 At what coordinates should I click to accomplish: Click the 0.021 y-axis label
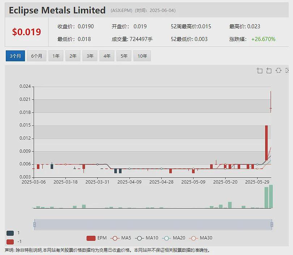(x=25, y=99)
